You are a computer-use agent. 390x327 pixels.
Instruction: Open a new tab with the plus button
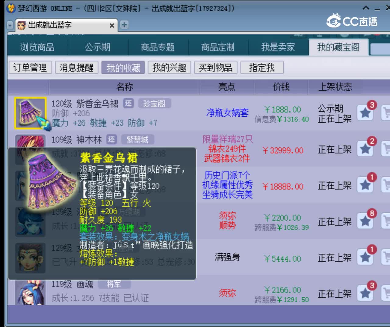pyautogui.click(x=124, y=25)
